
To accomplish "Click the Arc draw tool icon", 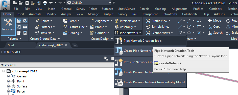I will 189,21.
